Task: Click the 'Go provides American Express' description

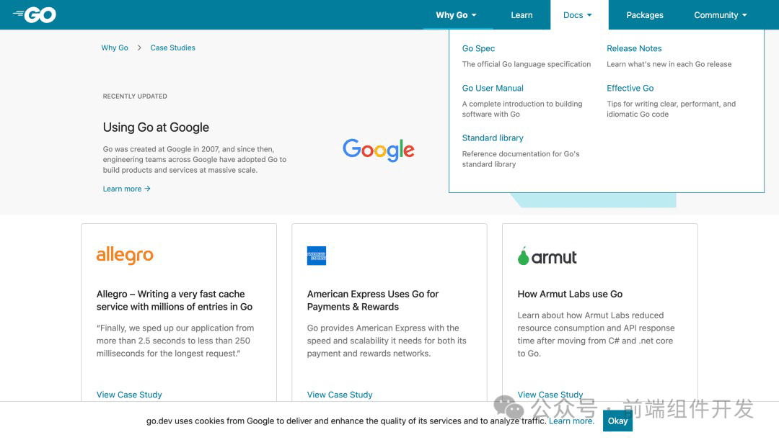Action: 387,341
